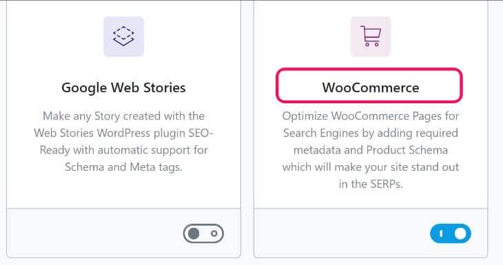Click the WooCommerce description paragraph
This screenshot has width=503, height=265.
tap(371, 149)
